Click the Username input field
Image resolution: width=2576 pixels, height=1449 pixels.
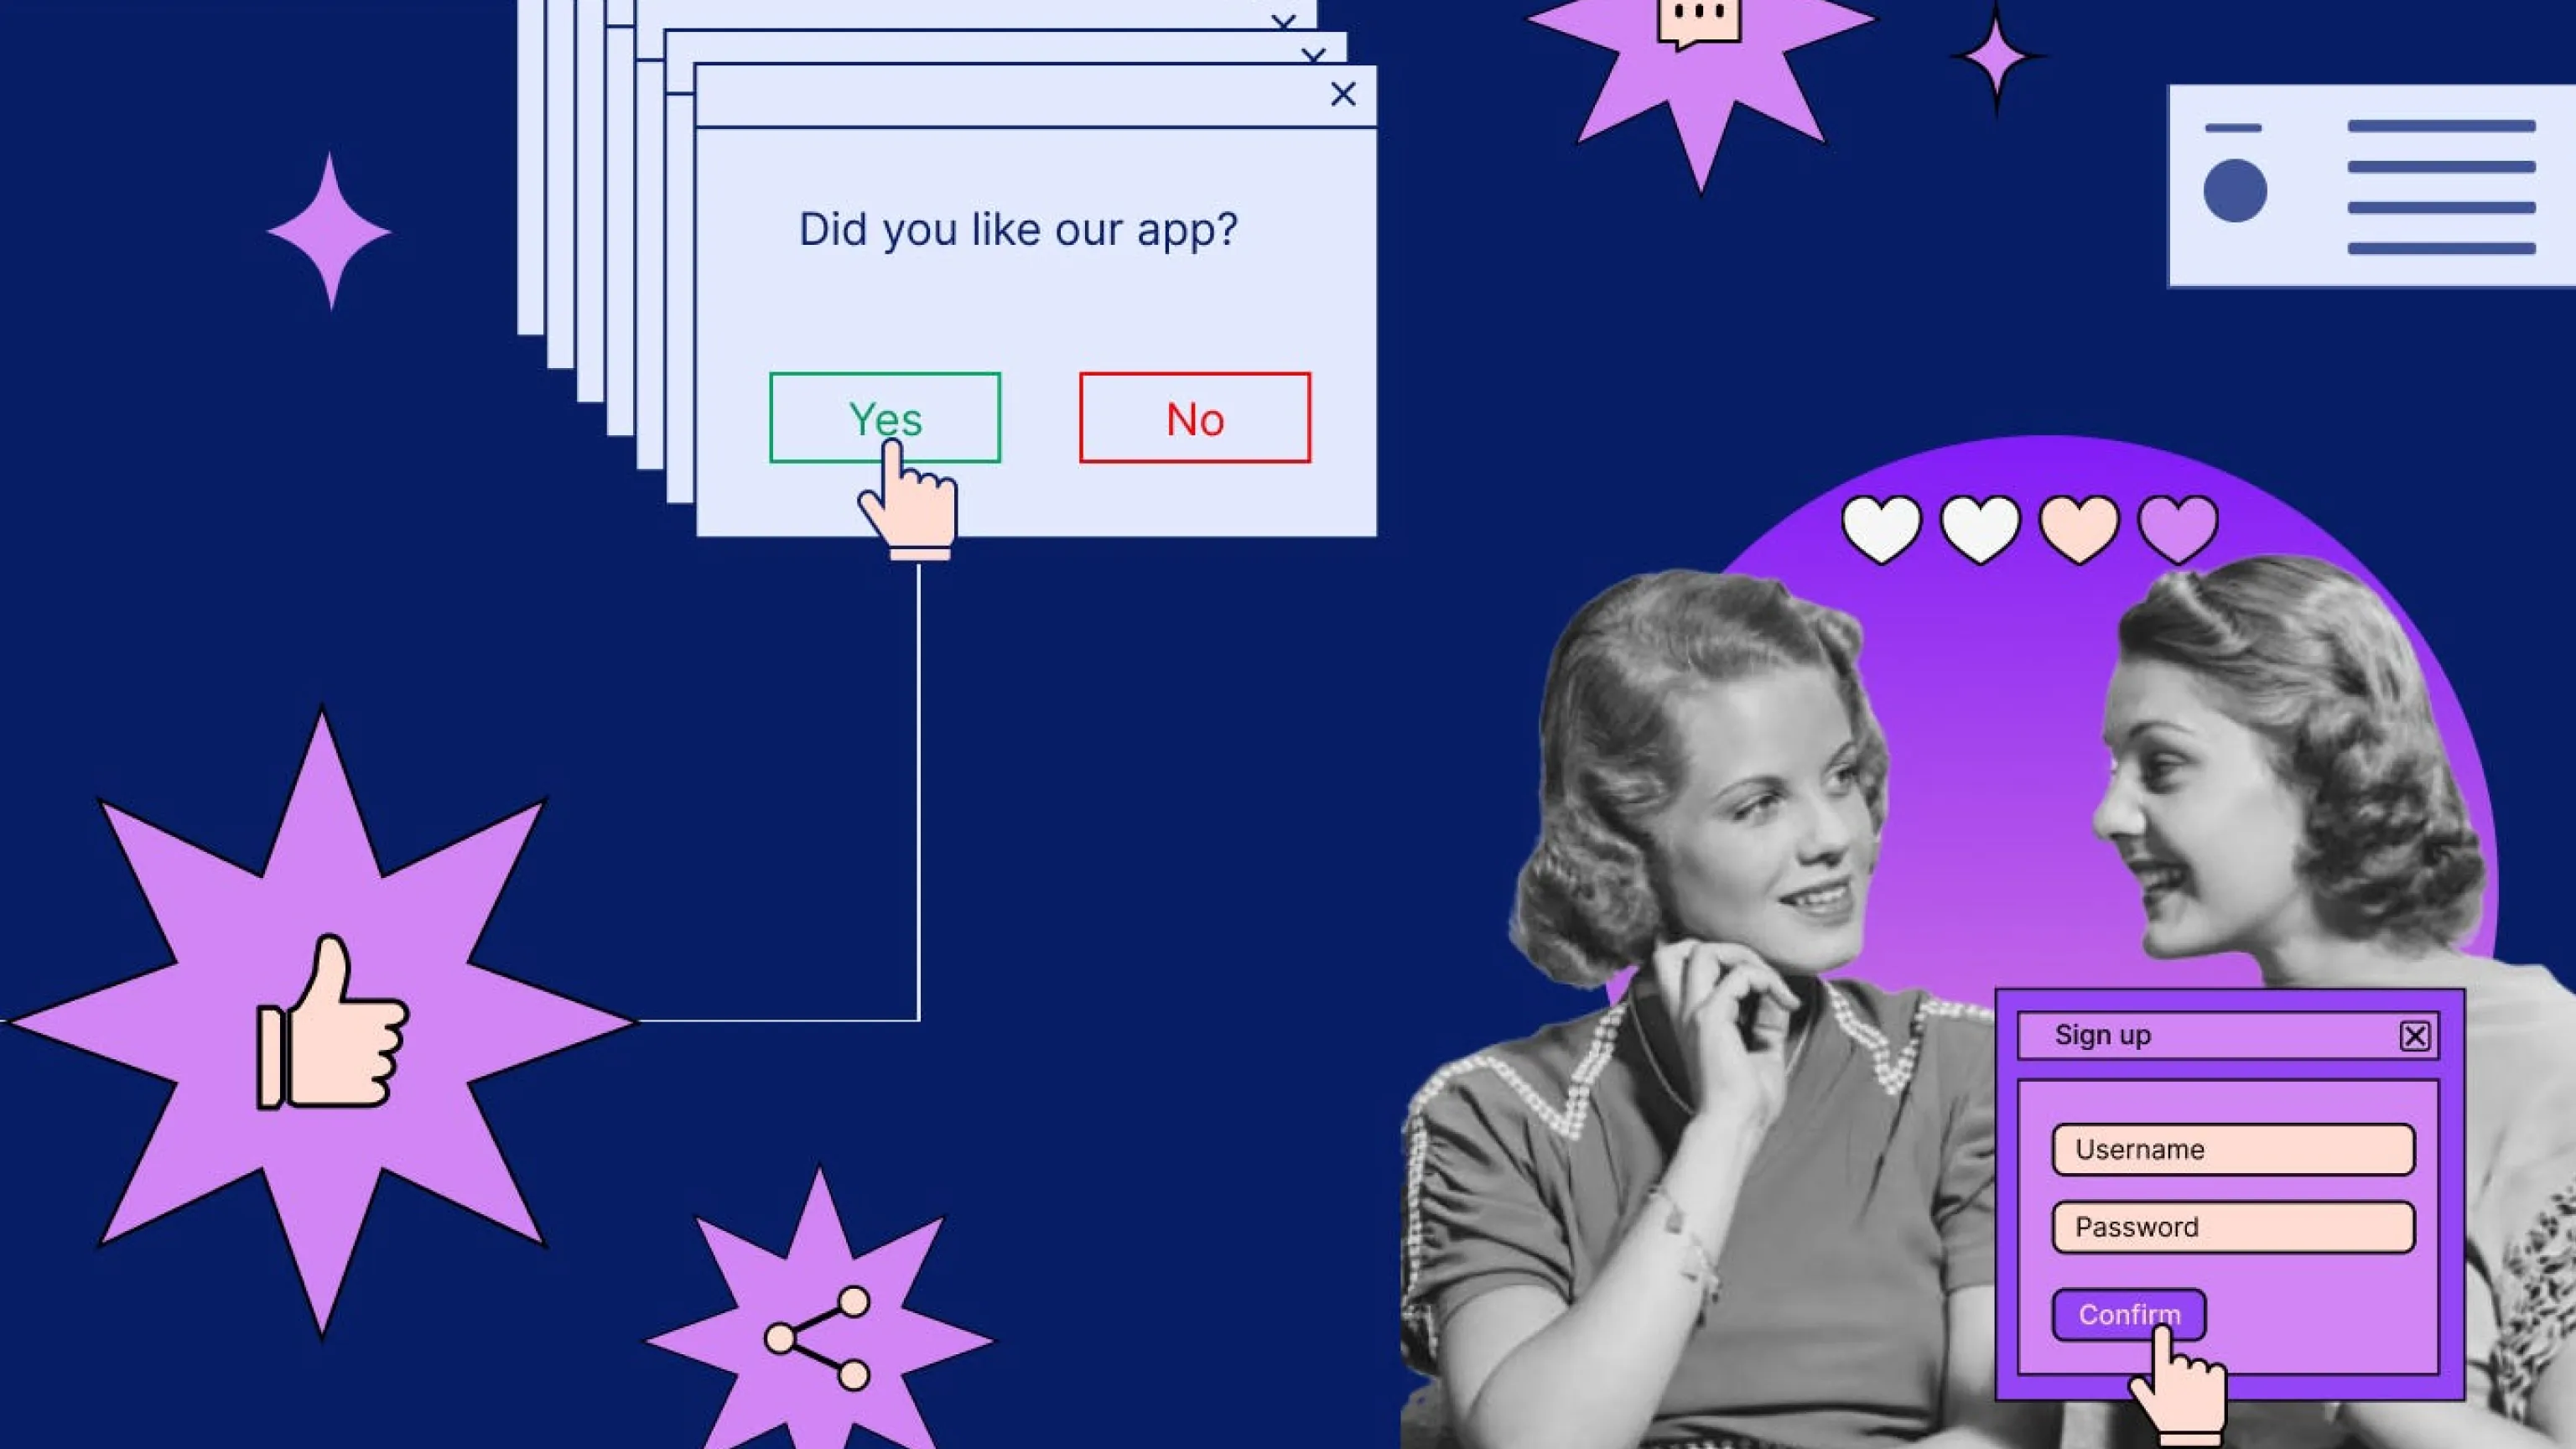point(2233,1148)
